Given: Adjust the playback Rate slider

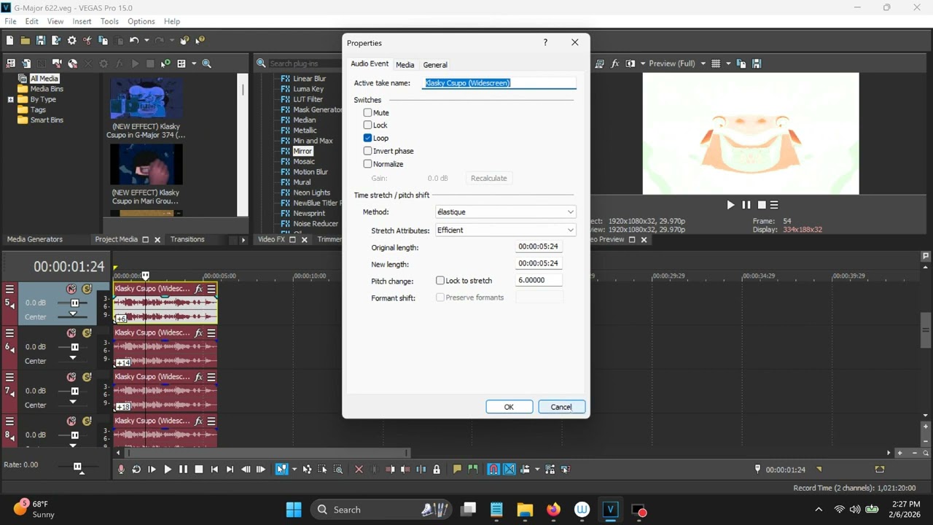Looking at the screenshot, I should tap(77, 466).
